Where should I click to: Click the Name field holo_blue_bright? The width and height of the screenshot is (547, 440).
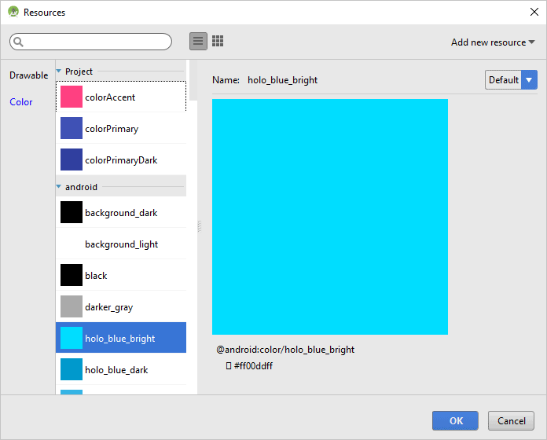coord(282,80)
